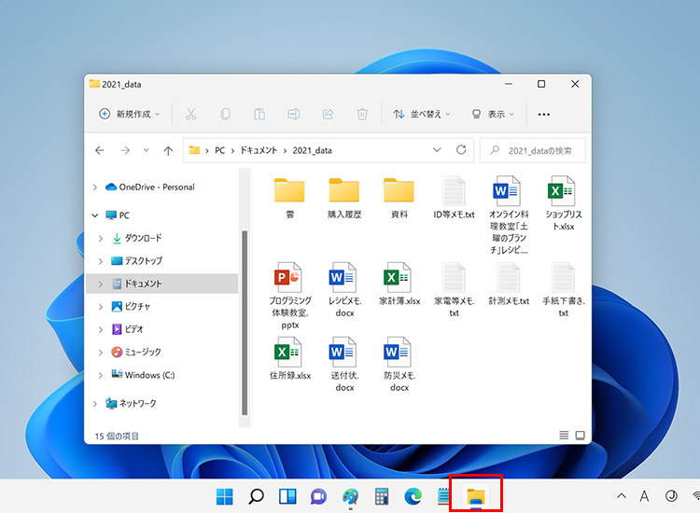The image size is (700, 513).
Task: Click the Refresh button beside address bar
Action: [461, 150]
